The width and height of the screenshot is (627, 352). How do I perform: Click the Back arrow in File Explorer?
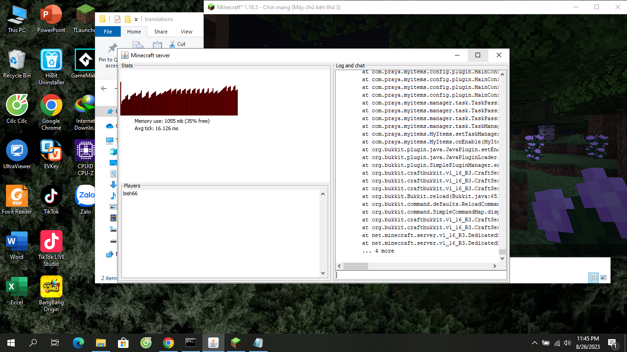[x=104, y=88]
